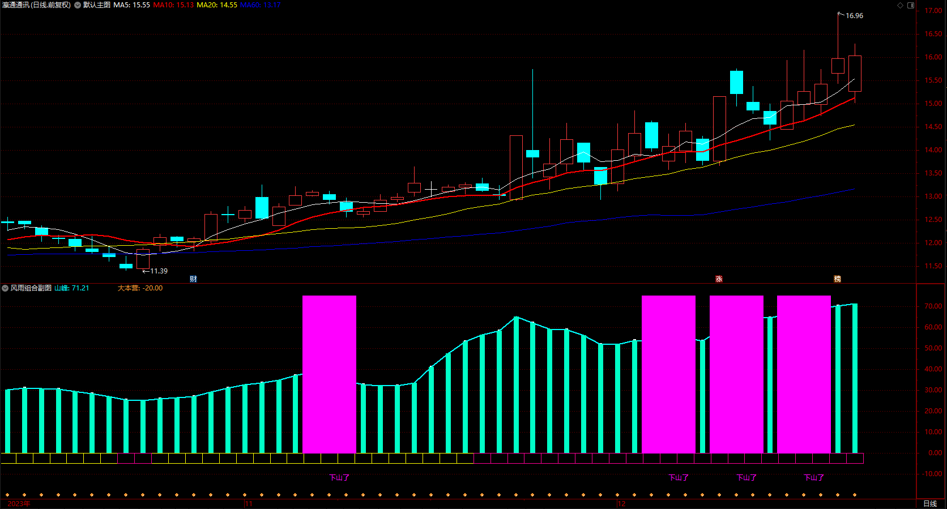Click the 2023年 date axis label
The width and height of the screenshot is (947, 509).
[x=19, y=503]
